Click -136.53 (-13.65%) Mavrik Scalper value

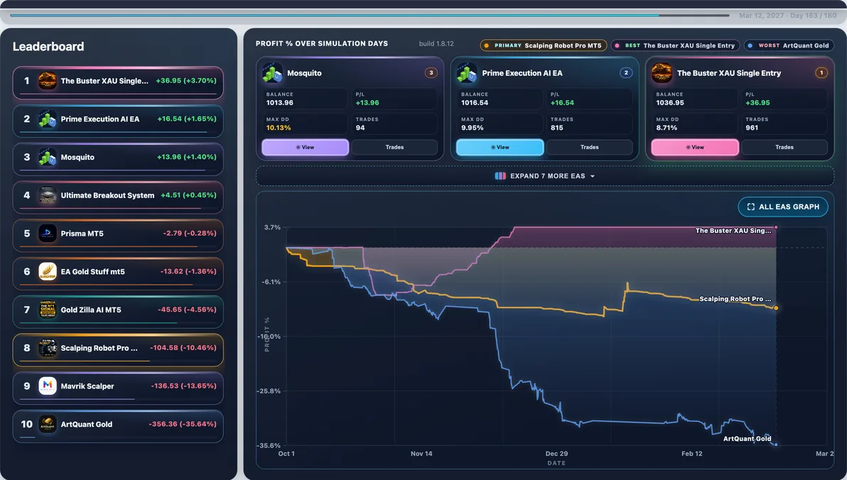click(183, 386)
